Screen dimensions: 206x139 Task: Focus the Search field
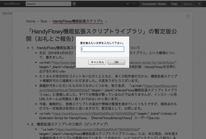[48, 4]
